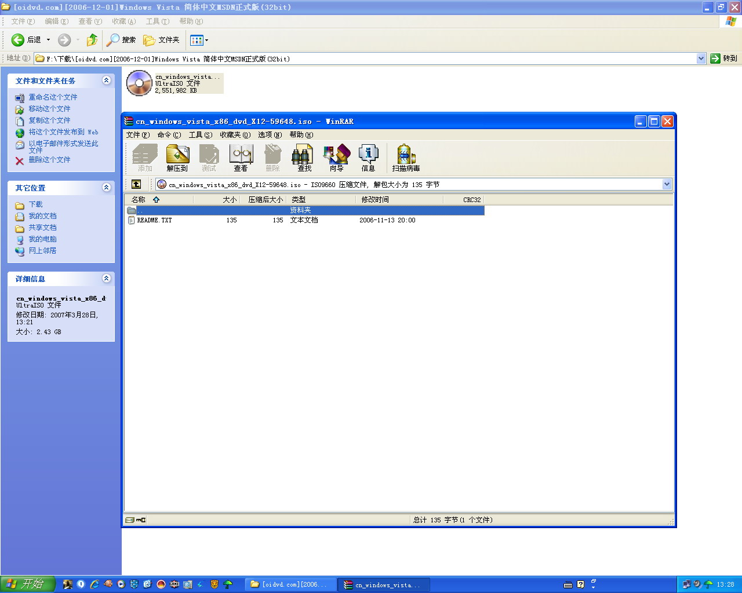This screenshot has width=742, height=593.
Task: Collapse the Other Places (其它位置) panel
Action: pyautogui.click(x=106, y=188)
